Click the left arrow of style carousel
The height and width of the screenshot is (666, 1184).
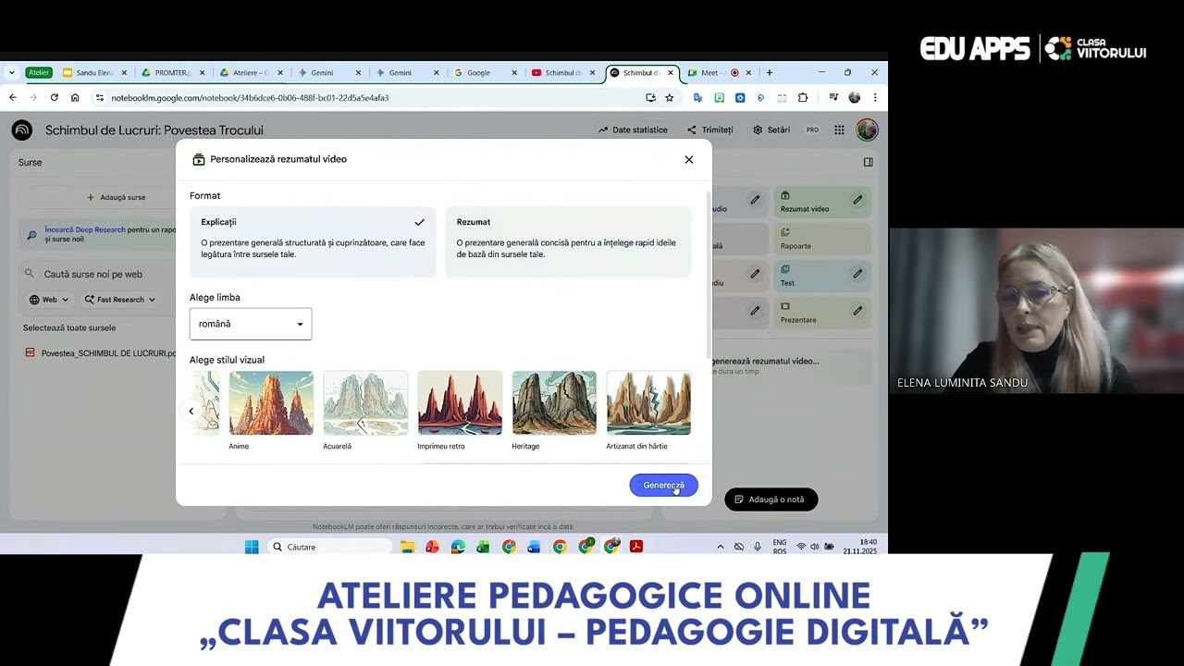pos(191,412)
